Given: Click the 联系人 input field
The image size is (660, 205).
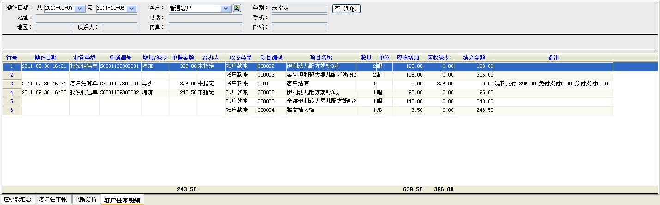Looking at the screenshot, I should click(119, 28).
